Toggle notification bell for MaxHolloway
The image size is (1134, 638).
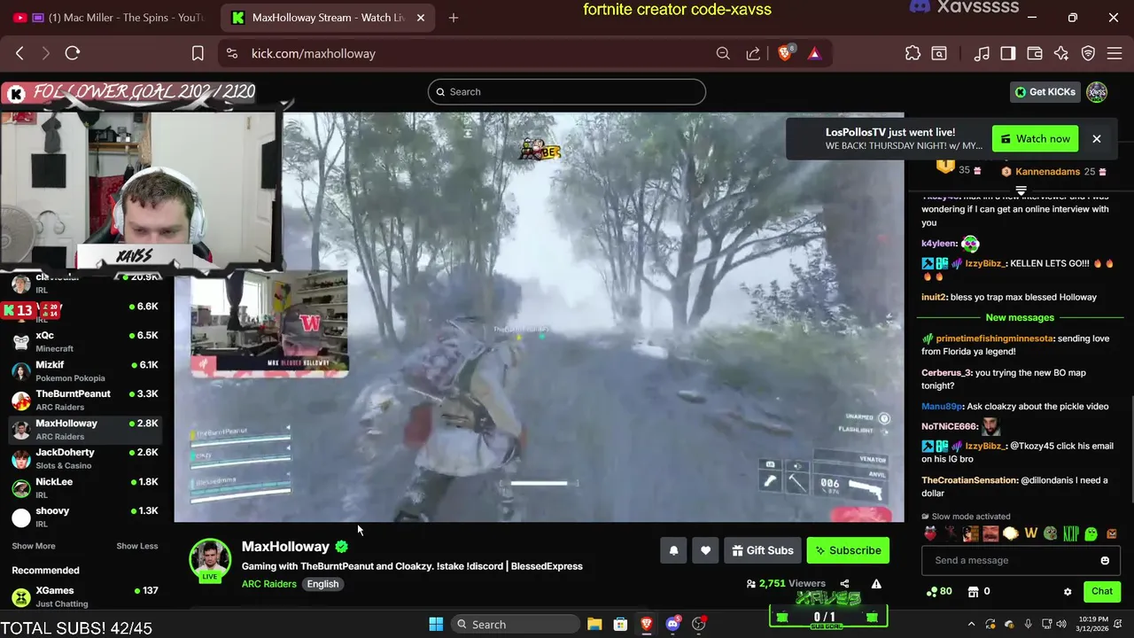tap(673, 550)
